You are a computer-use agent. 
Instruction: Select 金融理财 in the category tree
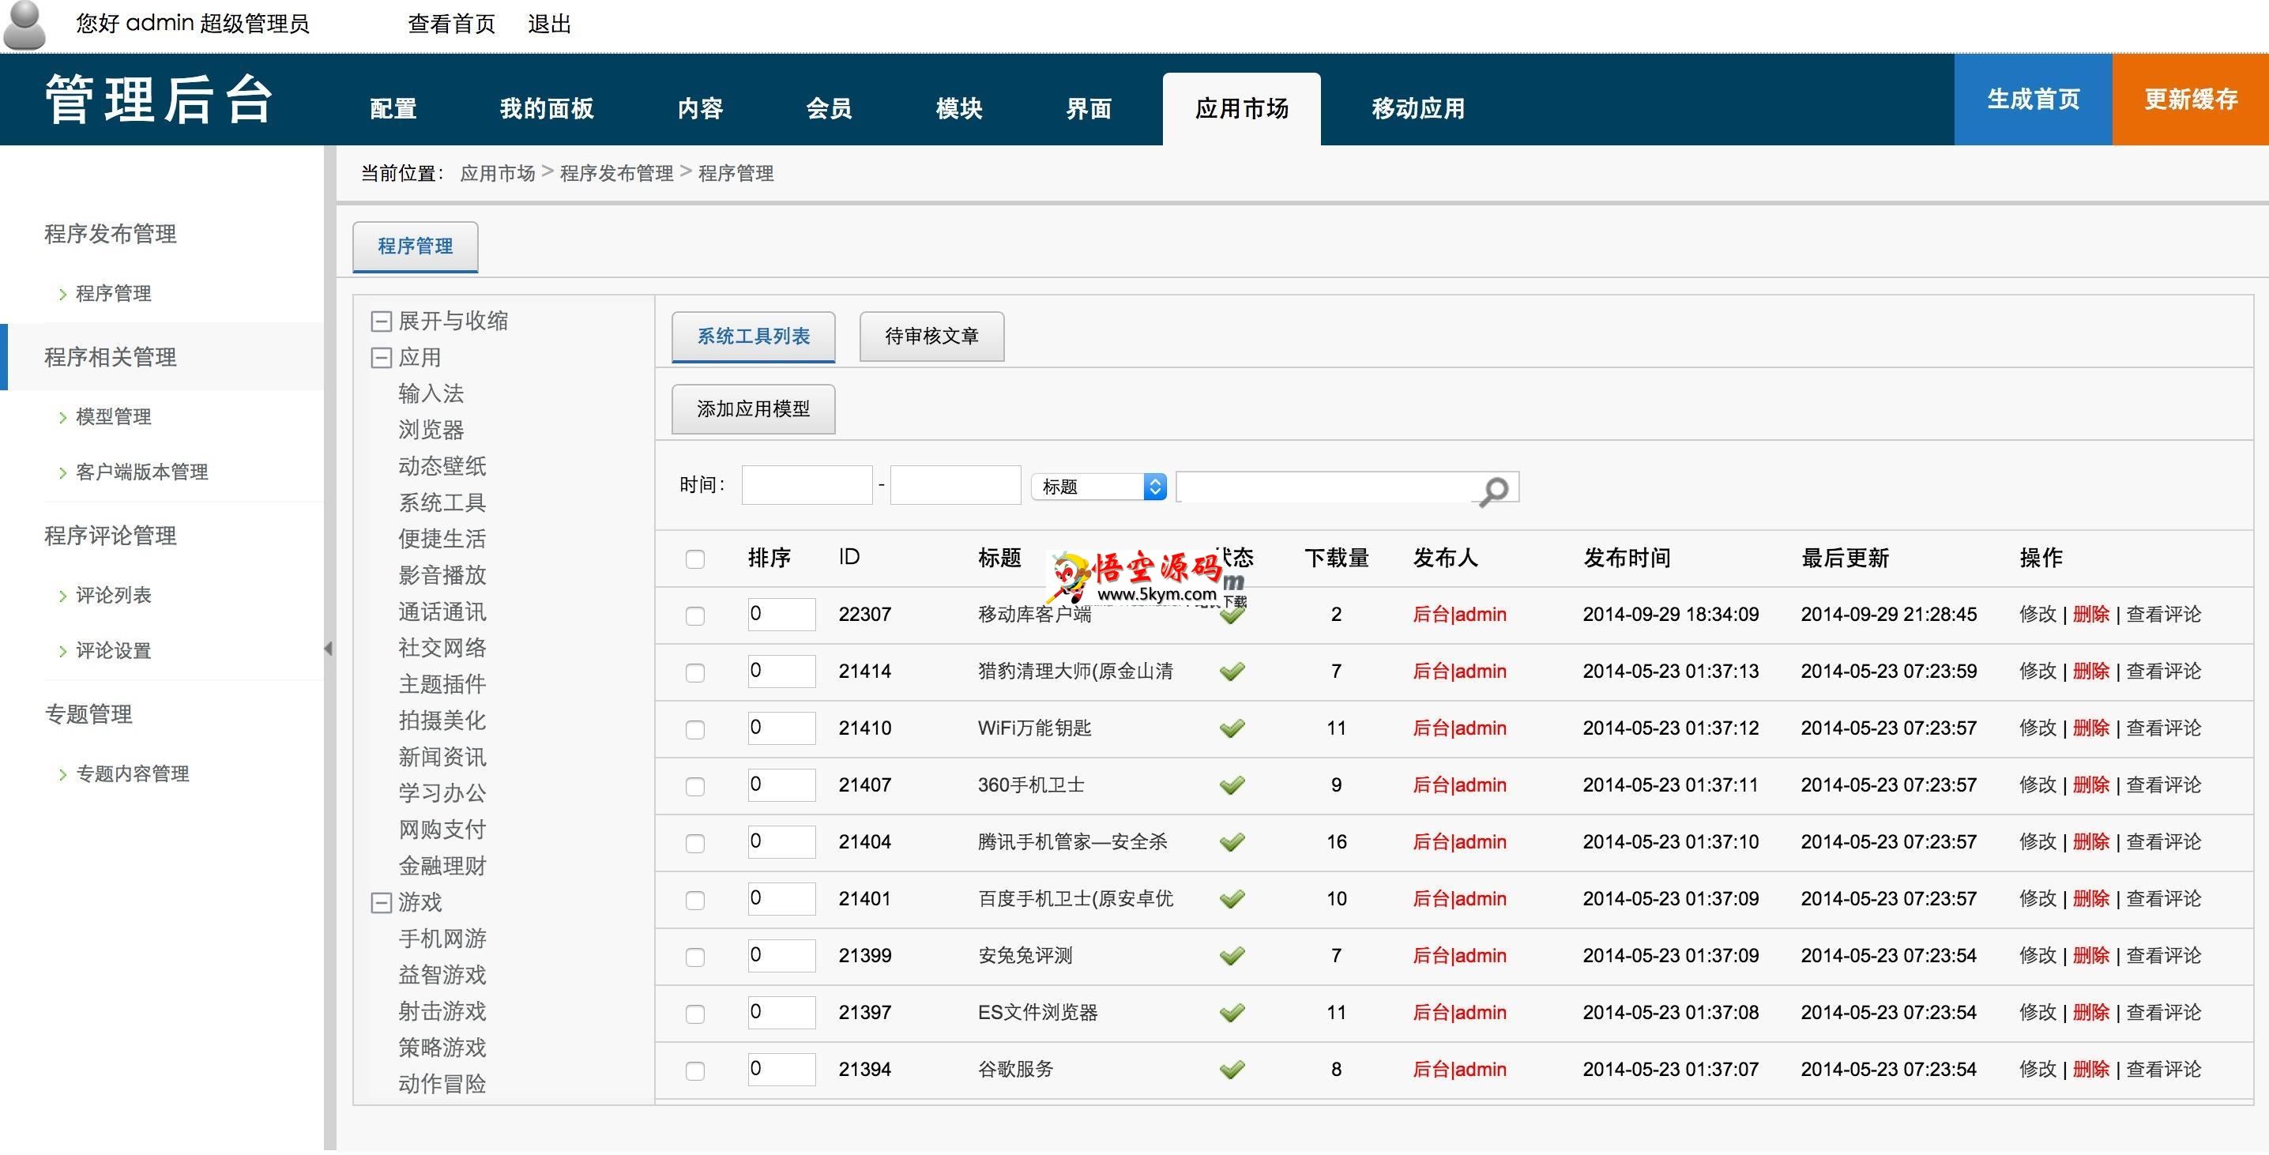[442, 866]
